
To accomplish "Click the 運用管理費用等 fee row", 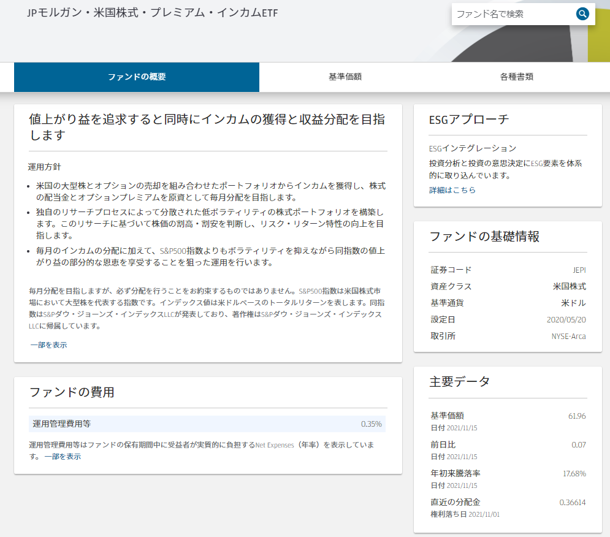I will [207, 424].
